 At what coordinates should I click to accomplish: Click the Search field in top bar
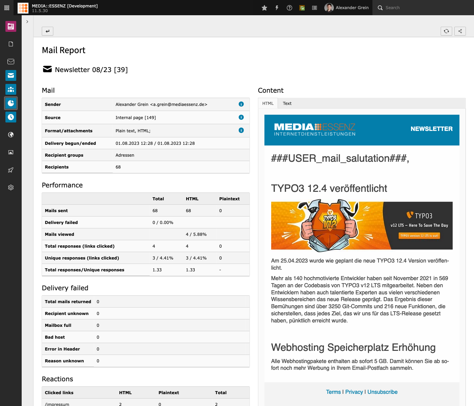[423, 7]
